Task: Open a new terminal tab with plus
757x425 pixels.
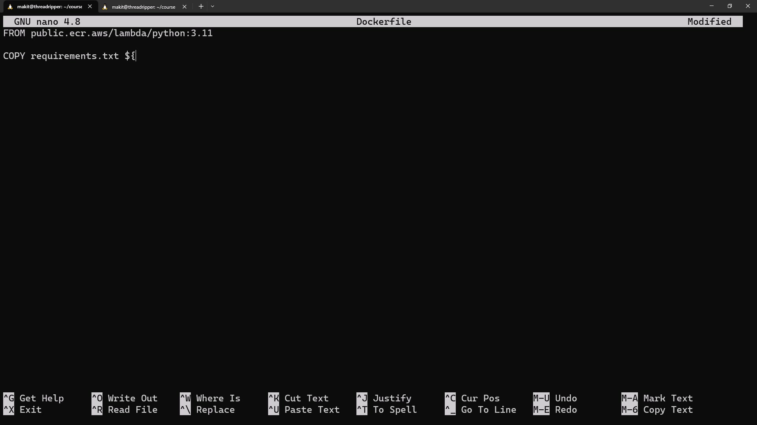Action: point(201,7)
